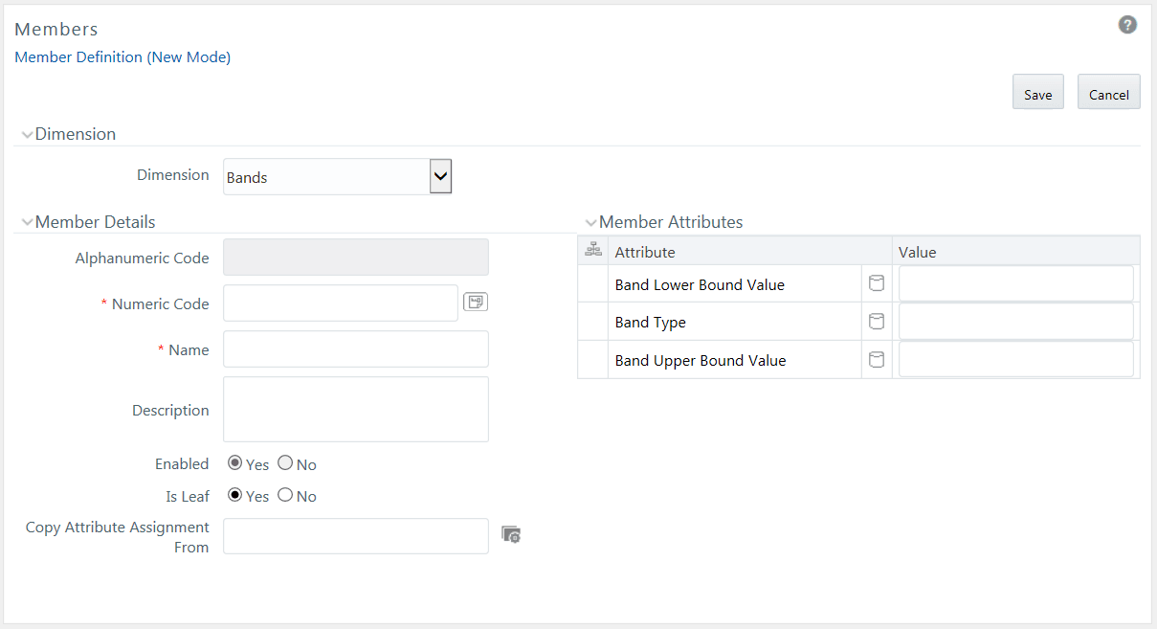Click the hierarchy icon in attributes header

[592, 250]
